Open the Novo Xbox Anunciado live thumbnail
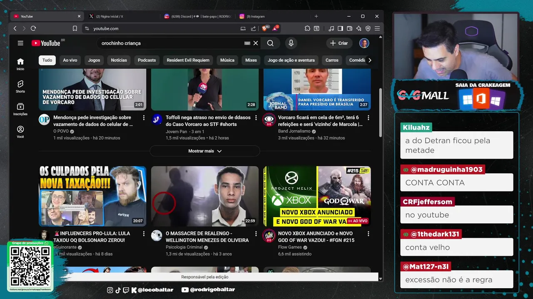 317,196
